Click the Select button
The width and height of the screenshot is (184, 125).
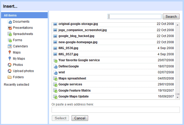tap(60, 118)
